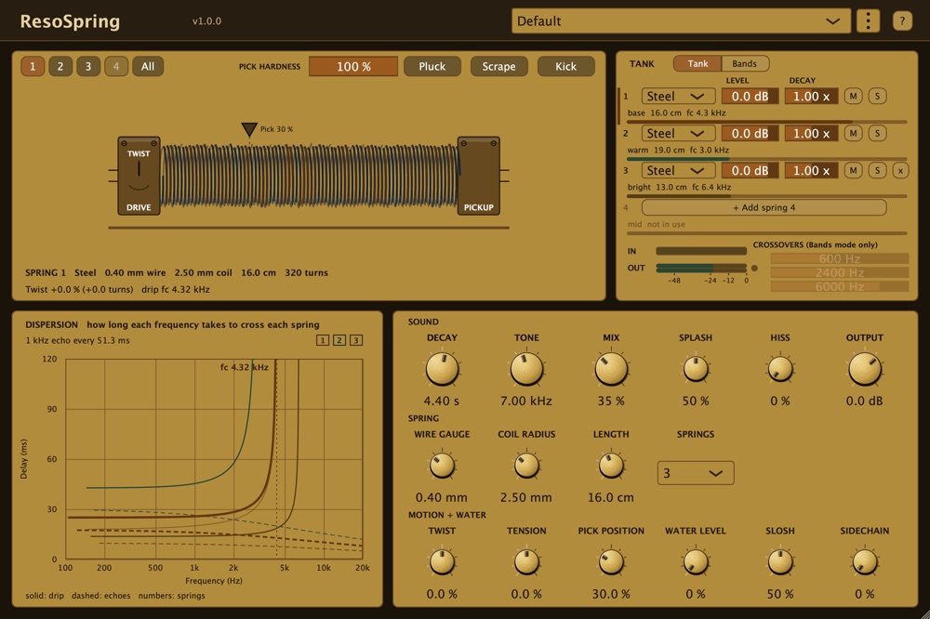Viewport: 930px width, 619px height.
Task: Open spring 3 Steel material dropdown
Action: click(679, 171)
